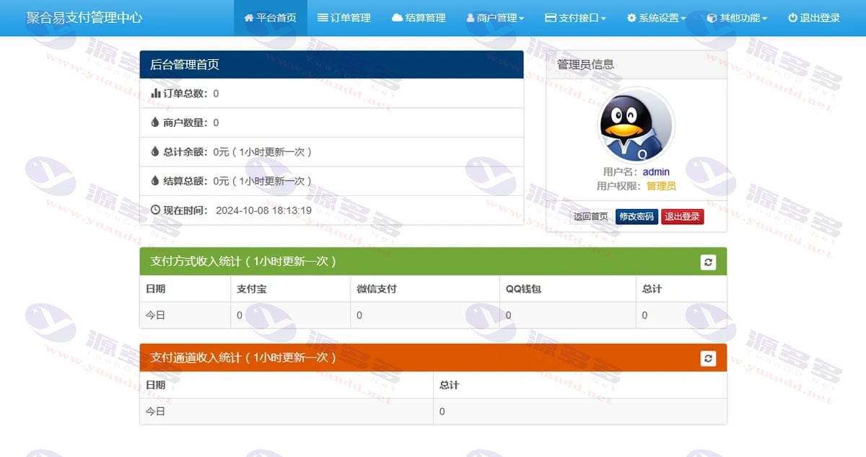Select 退出登录 in the top navigation
This screenshot has height=457, width=866.
tap(814, 18)
